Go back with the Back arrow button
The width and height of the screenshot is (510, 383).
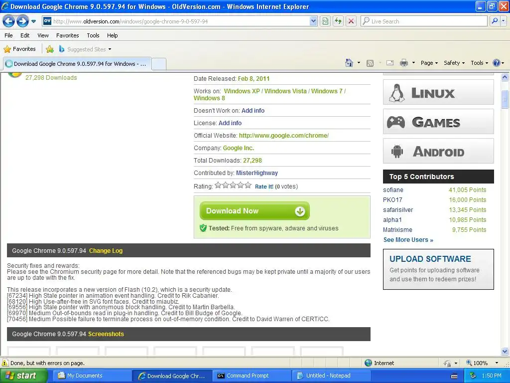click(x=9, y=21)
